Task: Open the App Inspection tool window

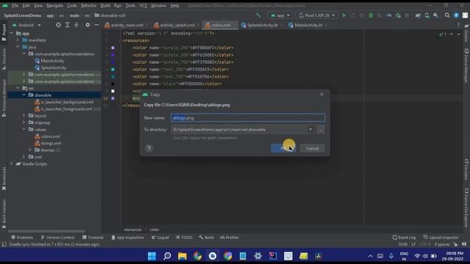Action: click(127, 238)
